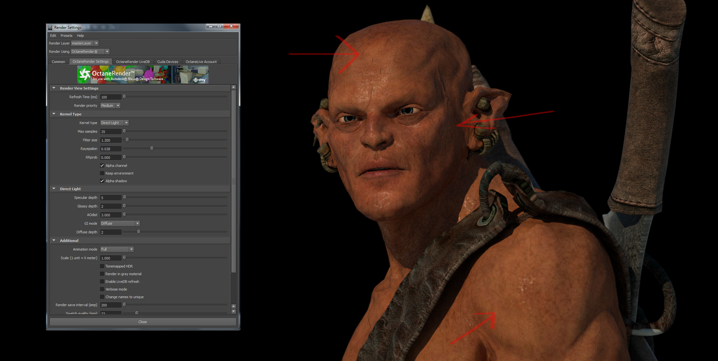Click the Render Settings window title icon

pos(51,27)
